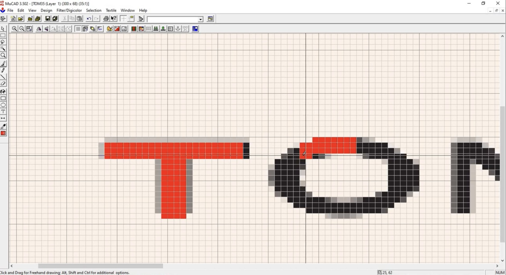Viewport: 506px width, 275px height.
Task: Select the eyedropper color picker tool
Action: 3,126
